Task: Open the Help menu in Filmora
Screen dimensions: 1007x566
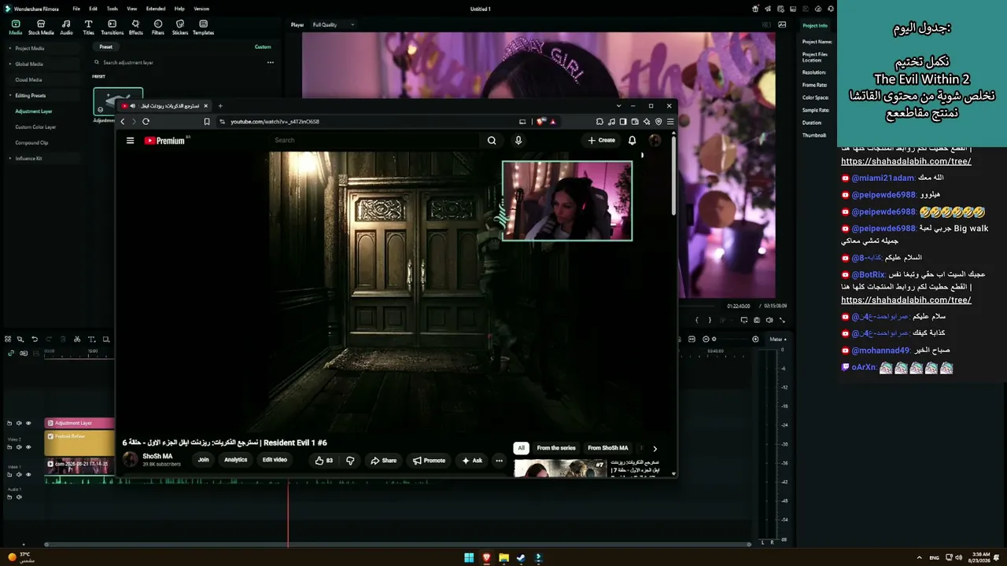Action: coord(179,9)
